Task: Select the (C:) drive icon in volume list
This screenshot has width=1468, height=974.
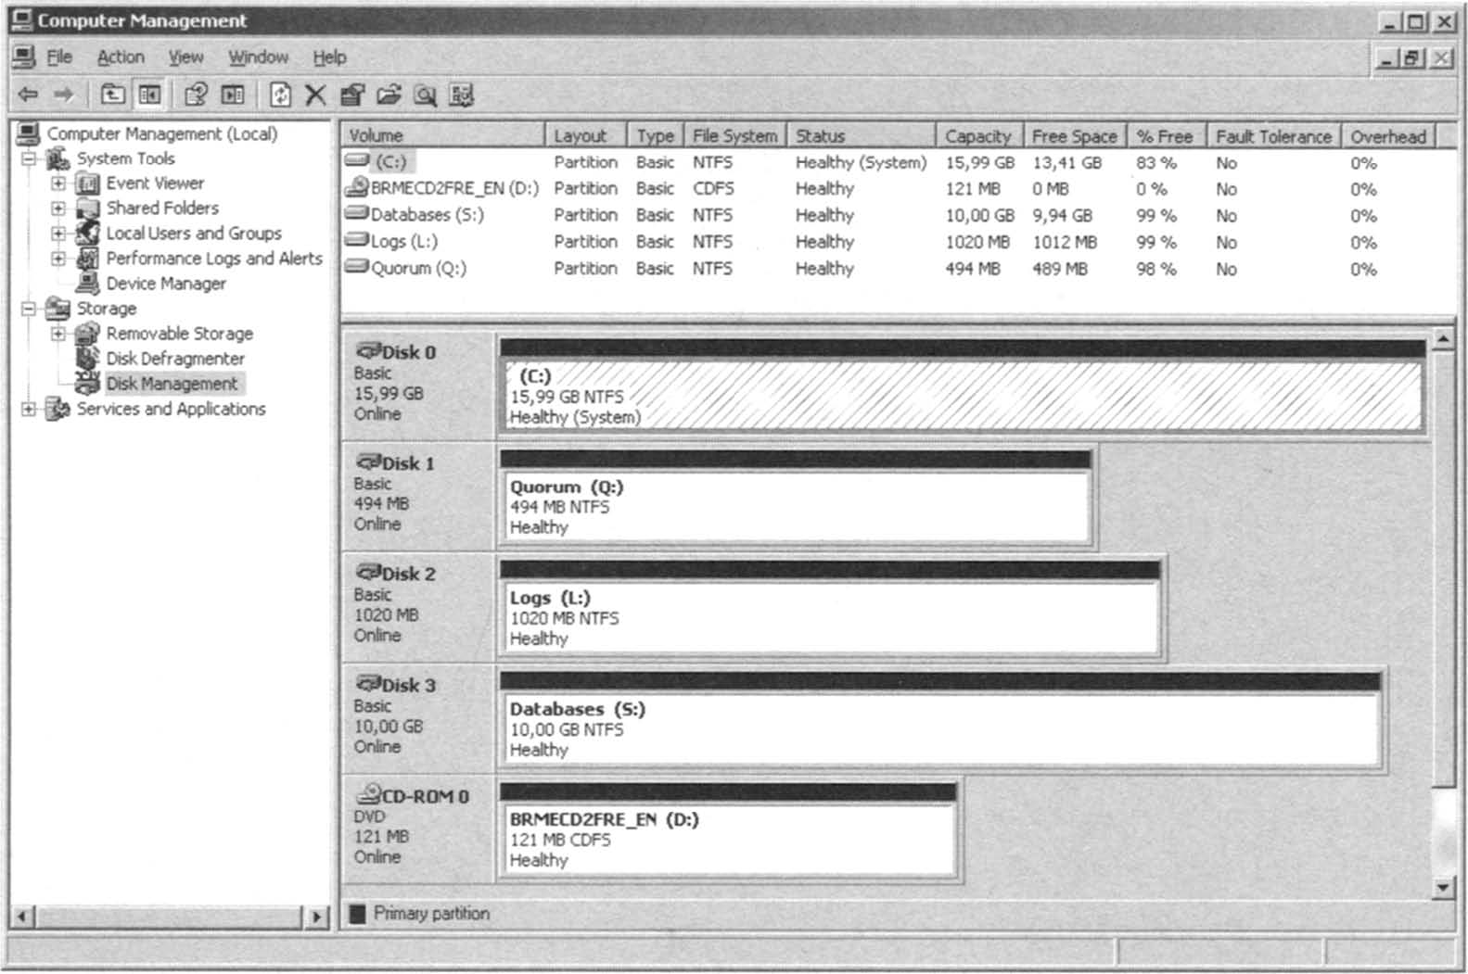Action: [x=357, y=161]
